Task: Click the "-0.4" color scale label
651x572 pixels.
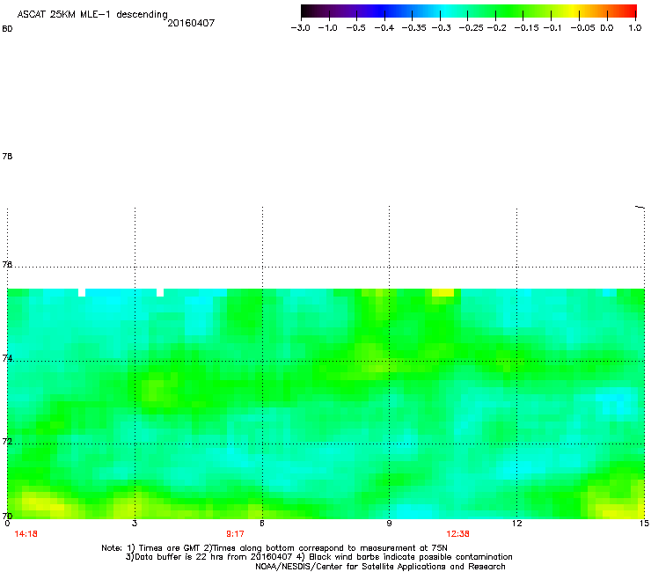Action: (x=384, y=28)
